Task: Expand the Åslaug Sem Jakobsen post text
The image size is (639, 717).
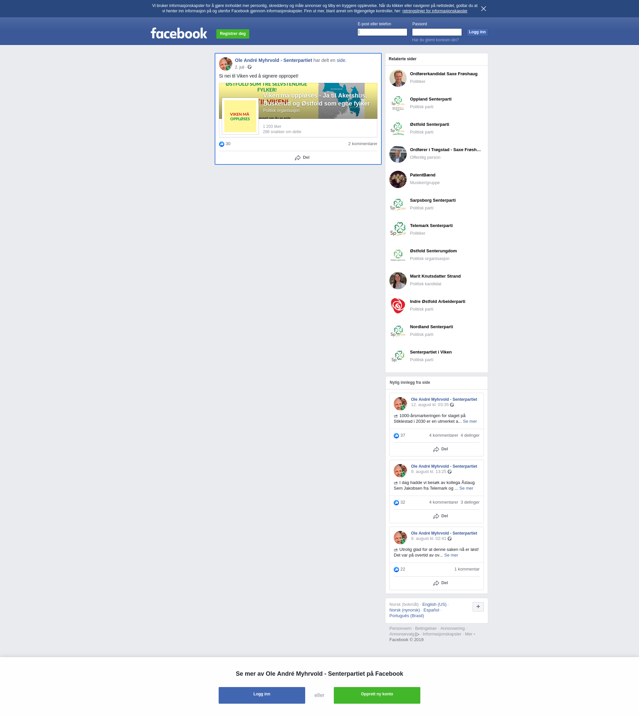Action: [x=466, y=488]
